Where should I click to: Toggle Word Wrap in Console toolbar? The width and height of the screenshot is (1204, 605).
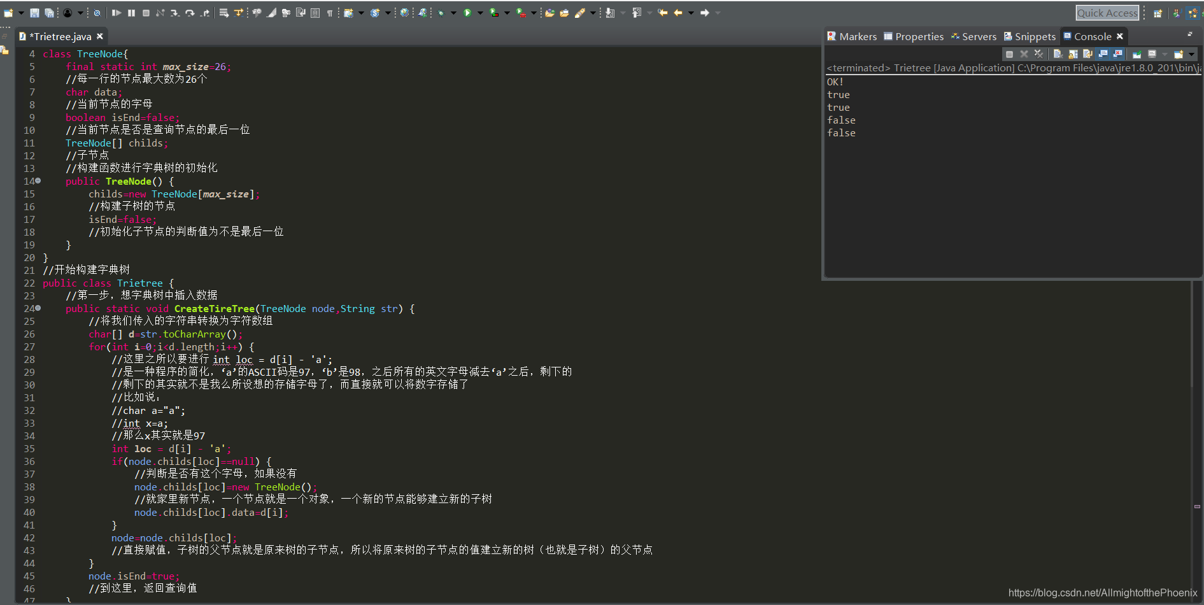click(x=1087, y=54)
